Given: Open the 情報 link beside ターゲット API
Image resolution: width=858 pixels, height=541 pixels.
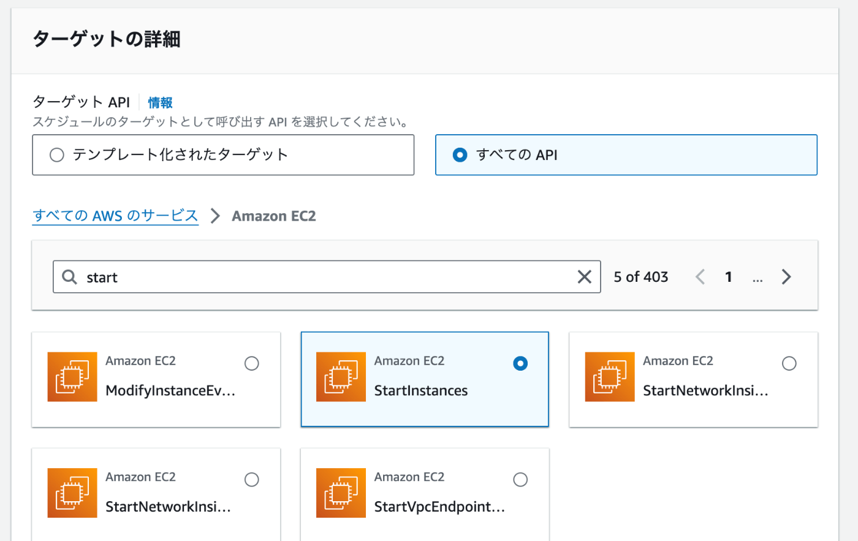Looking at the screenshot, I should pos(160,102).
